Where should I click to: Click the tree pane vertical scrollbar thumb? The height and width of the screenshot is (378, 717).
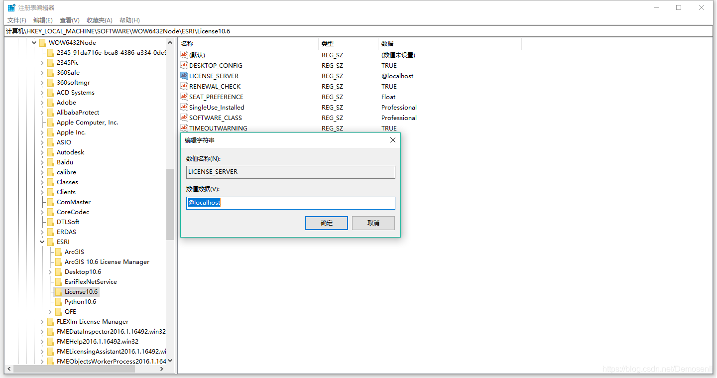point(170,205)
